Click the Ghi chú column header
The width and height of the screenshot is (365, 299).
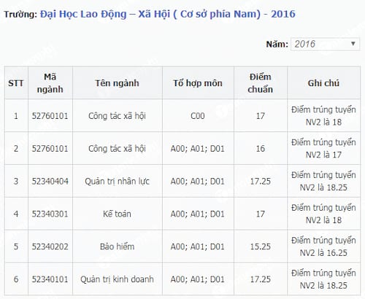323,83
